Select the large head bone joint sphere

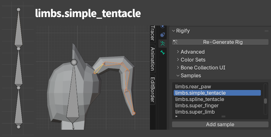click(74, 62)
